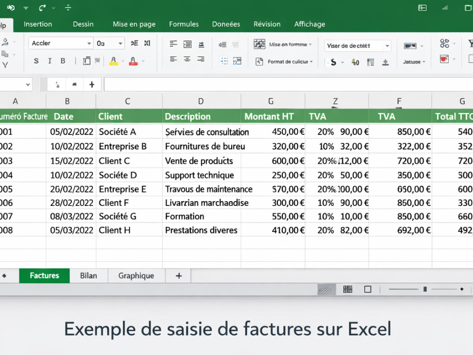
Task: Toggle italic I formatting
Action: coord(50,61)
